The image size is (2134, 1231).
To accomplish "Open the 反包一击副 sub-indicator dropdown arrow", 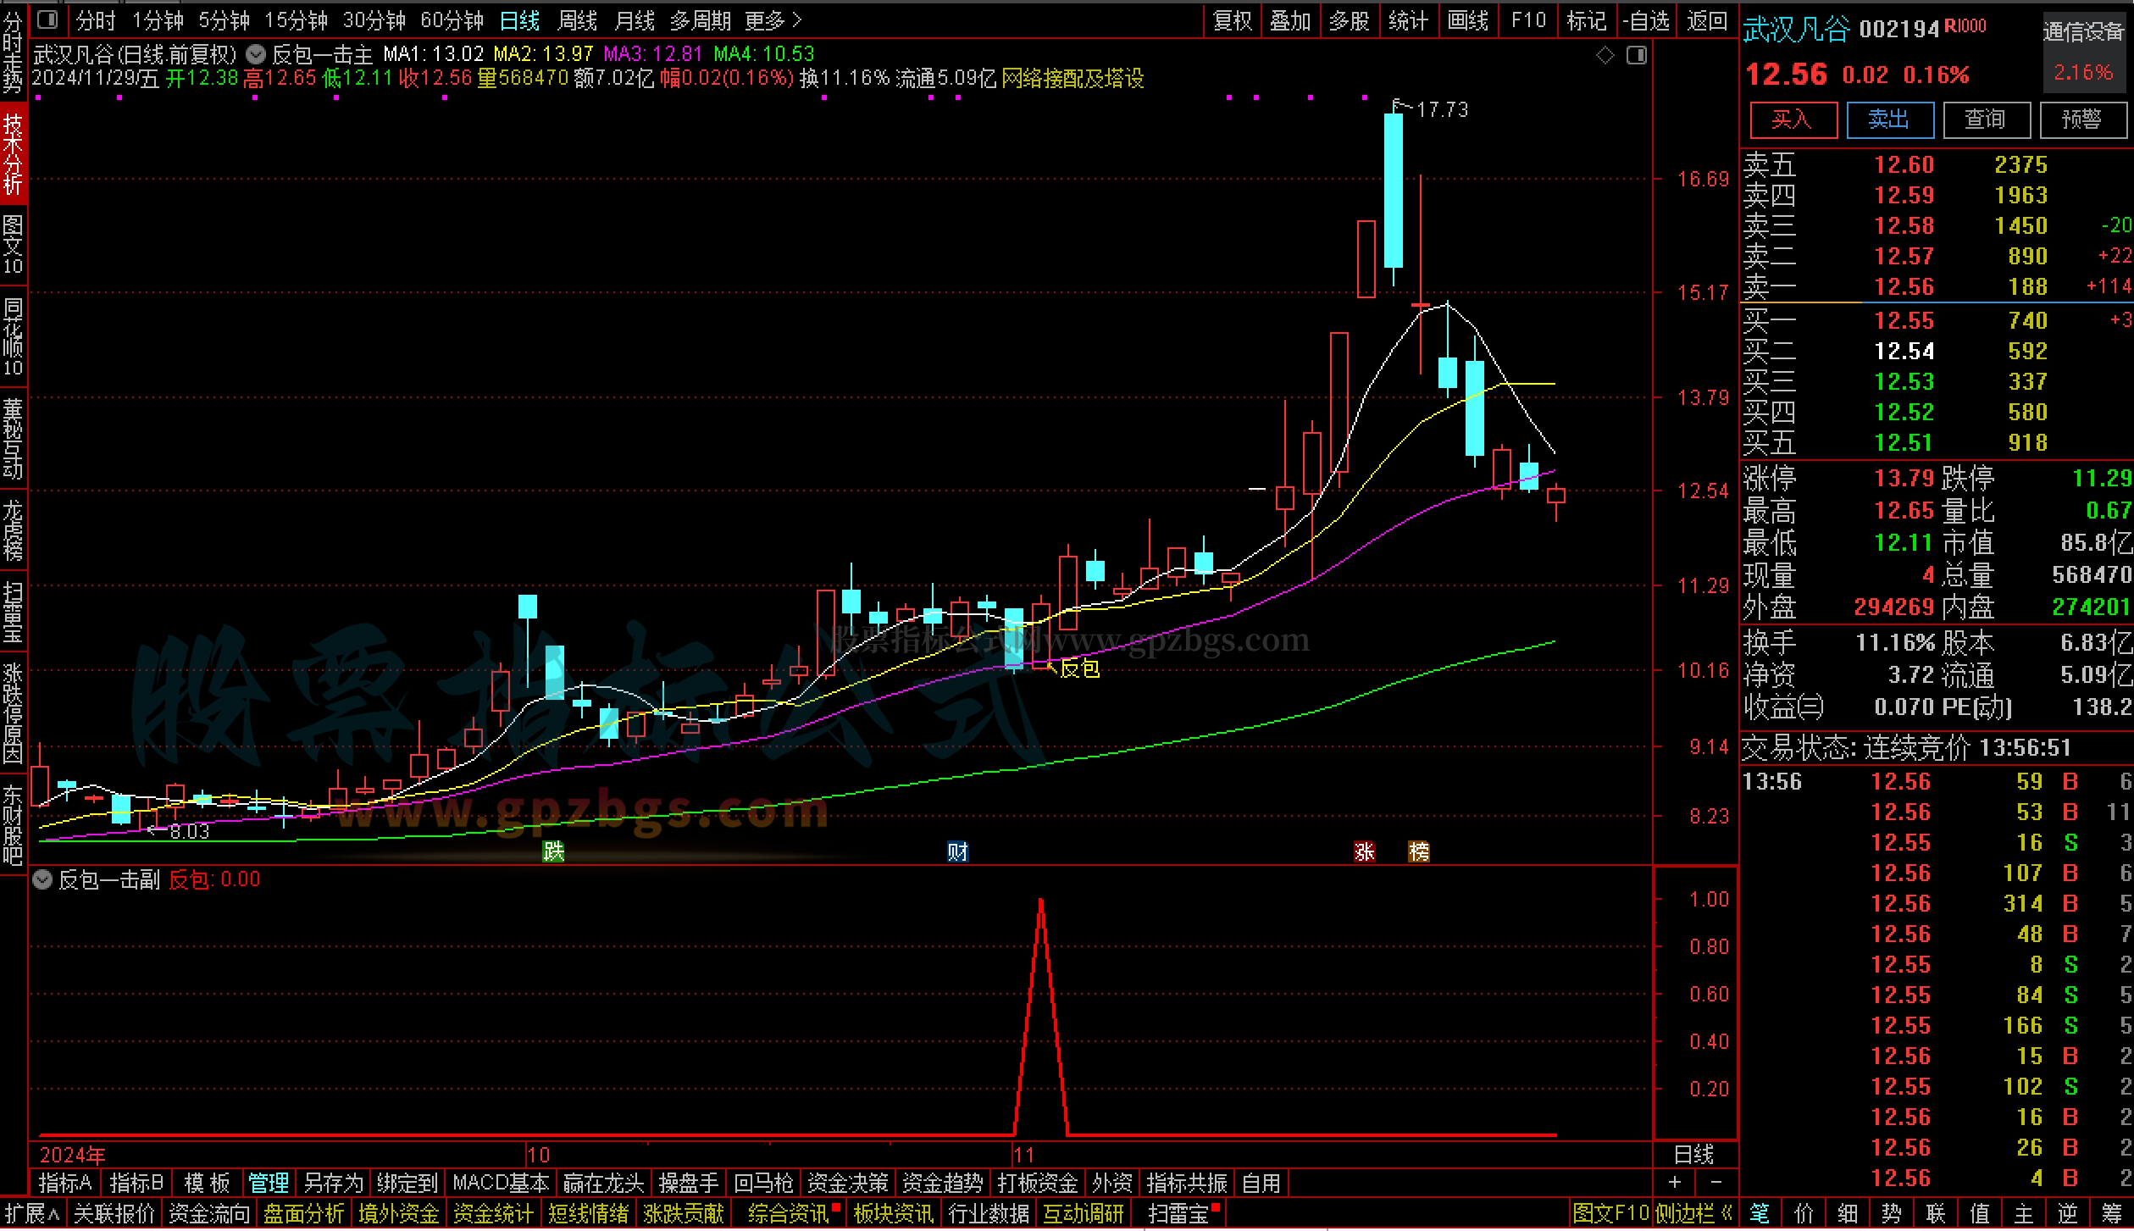I will click(x=42, y=879).
